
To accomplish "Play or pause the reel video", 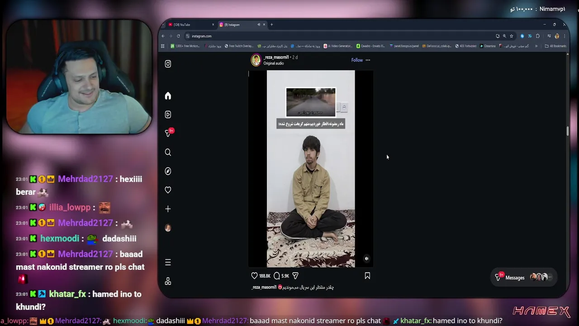I will tap(311, 168).
